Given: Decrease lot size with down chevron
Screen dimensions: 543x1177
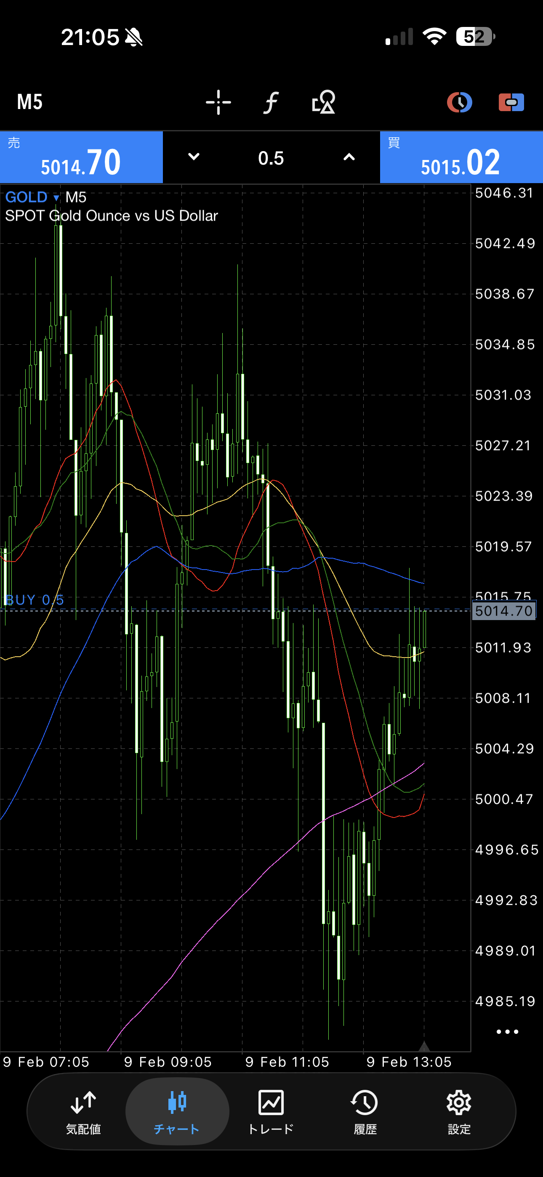Looking at the screenshot, I should [194, 157].
